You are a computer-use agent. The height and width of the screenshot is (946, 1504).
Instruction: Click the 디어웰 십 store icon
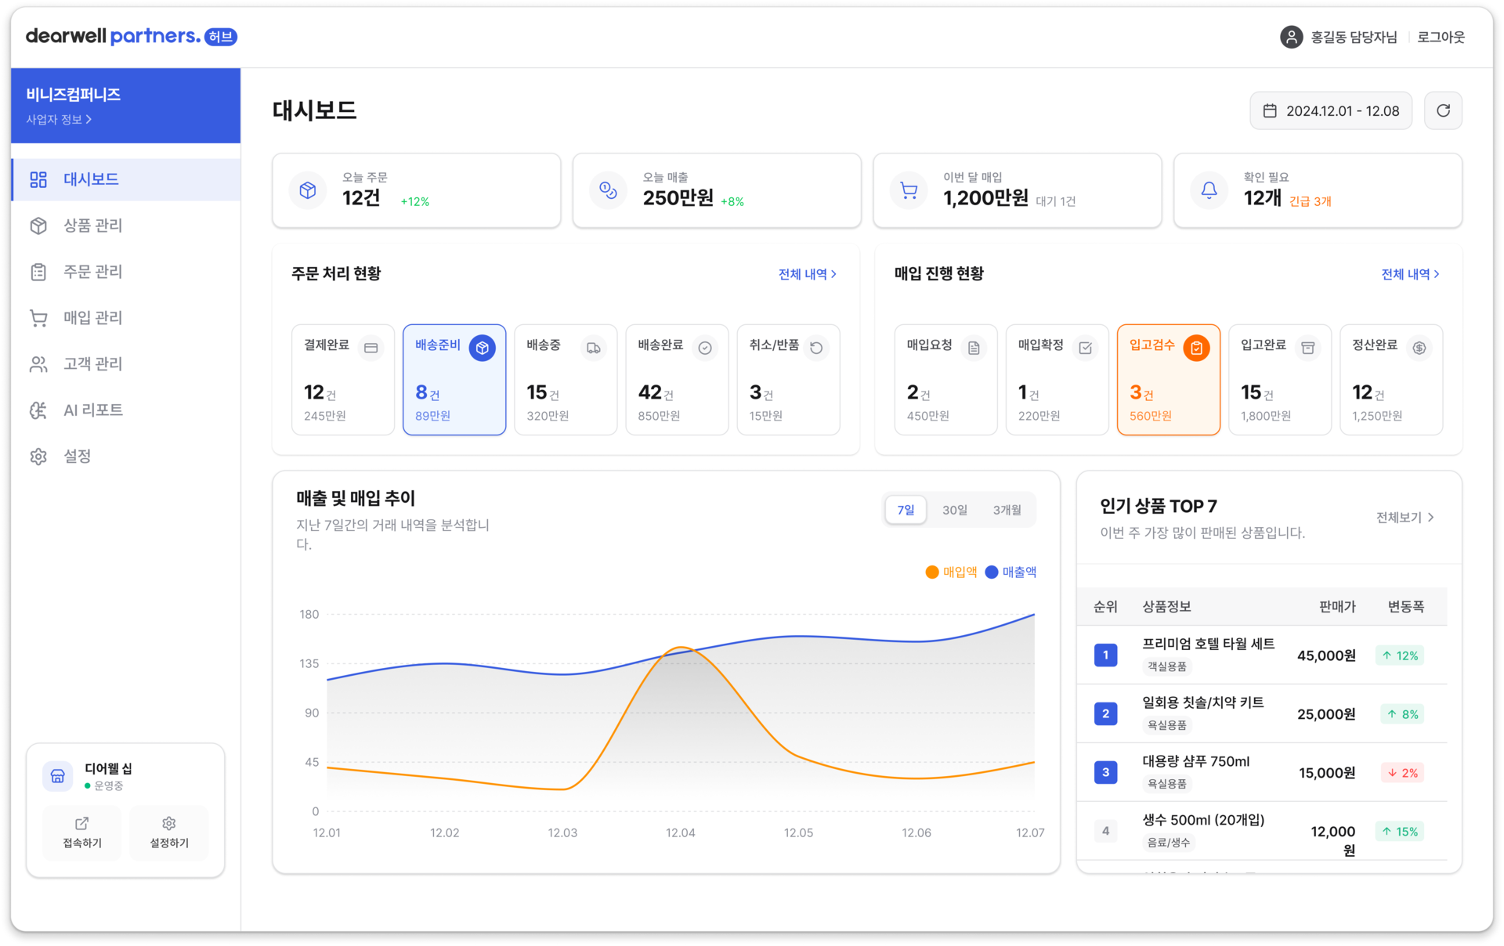pos(58,775)
